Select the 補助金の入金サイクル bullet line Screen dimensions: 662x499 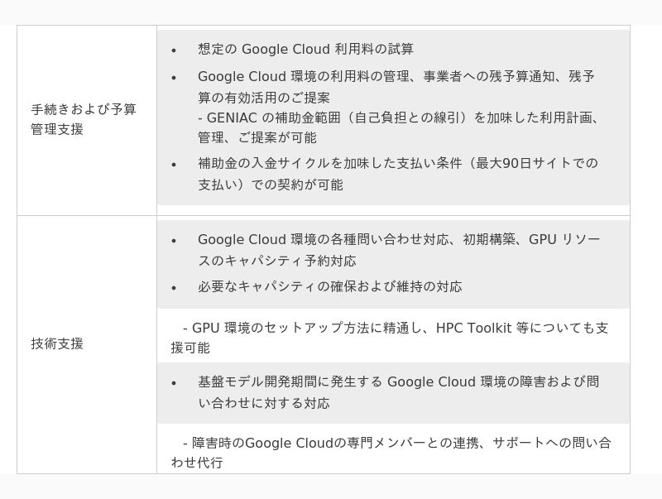tap(398, 163)
